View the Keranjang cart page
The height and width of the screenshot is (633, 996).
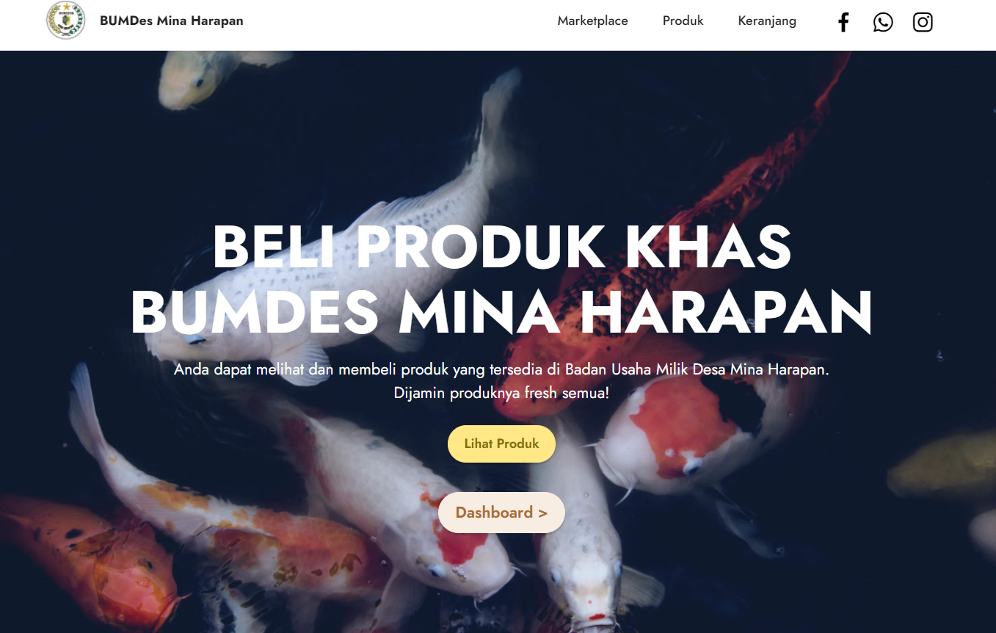767,21
